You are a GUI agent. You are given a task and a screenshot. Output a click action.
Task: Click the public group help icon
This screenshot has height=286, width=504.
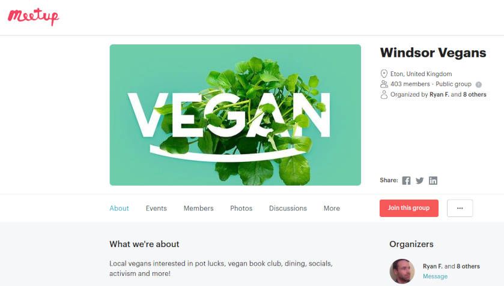(479, 85)
